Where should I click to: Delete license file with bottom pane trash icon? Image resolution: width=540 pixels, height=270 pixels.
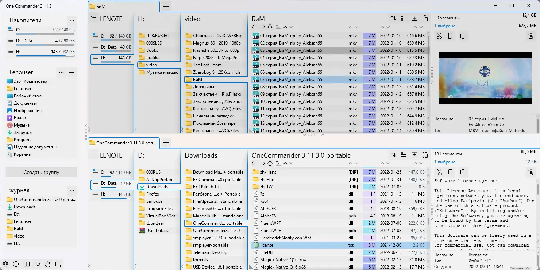531,172
